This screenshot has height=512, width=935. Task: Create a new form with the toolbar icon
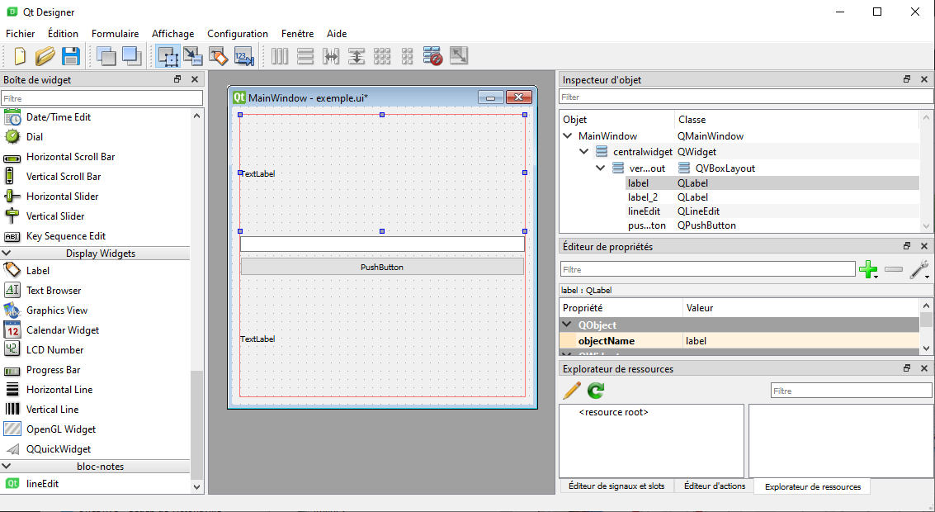point(20,56)
